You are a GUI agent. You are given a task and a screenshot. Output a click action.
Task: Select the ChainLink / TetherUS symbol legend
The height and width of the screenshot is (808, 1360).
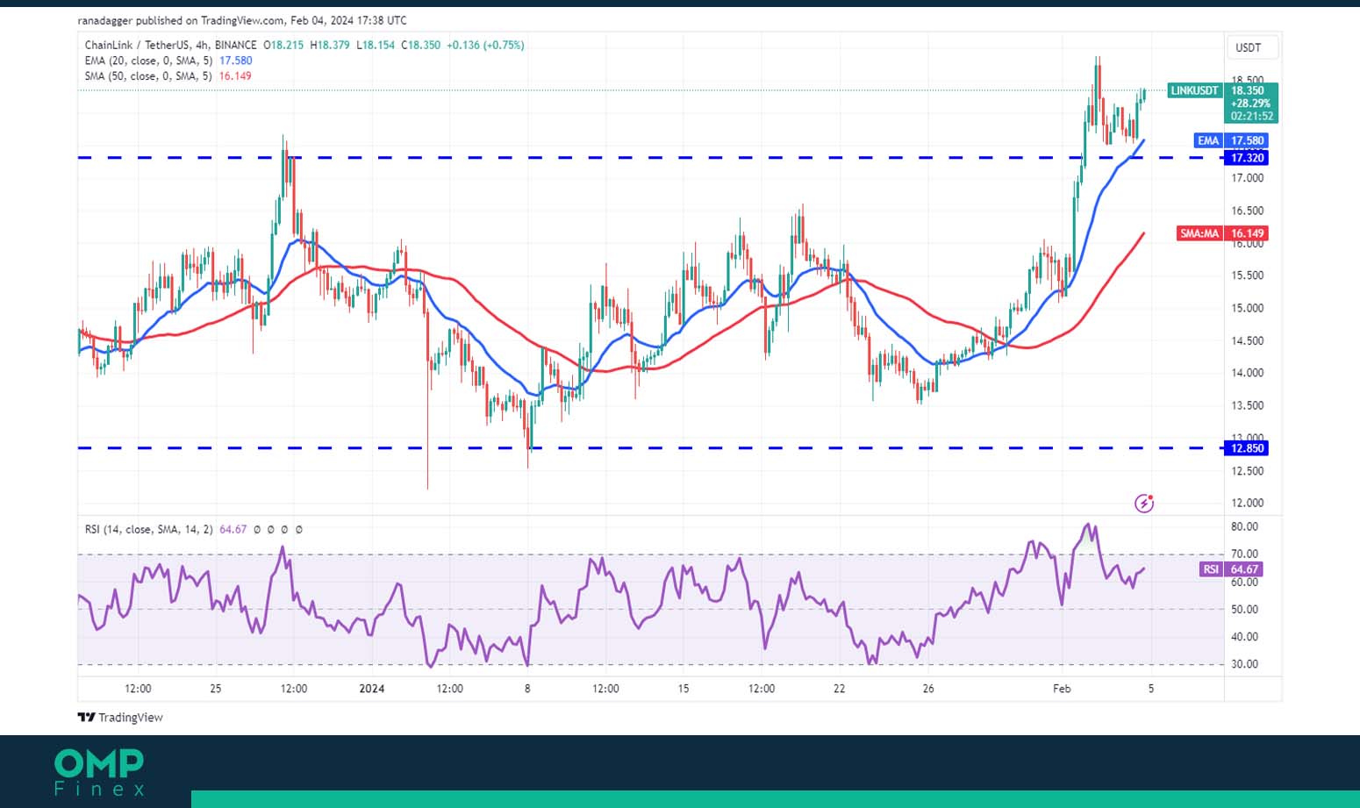(x=171, y=45)
